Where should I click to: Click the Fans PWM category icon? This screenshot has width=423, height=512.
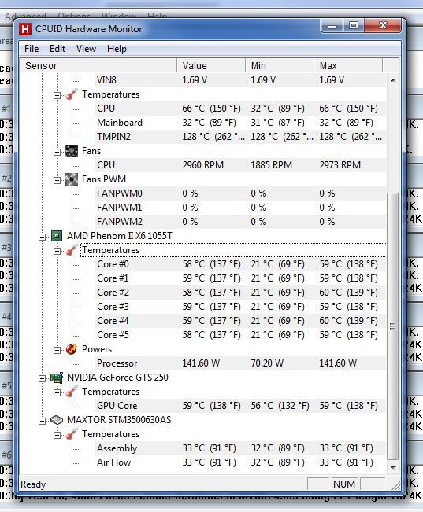click(72, 179)
